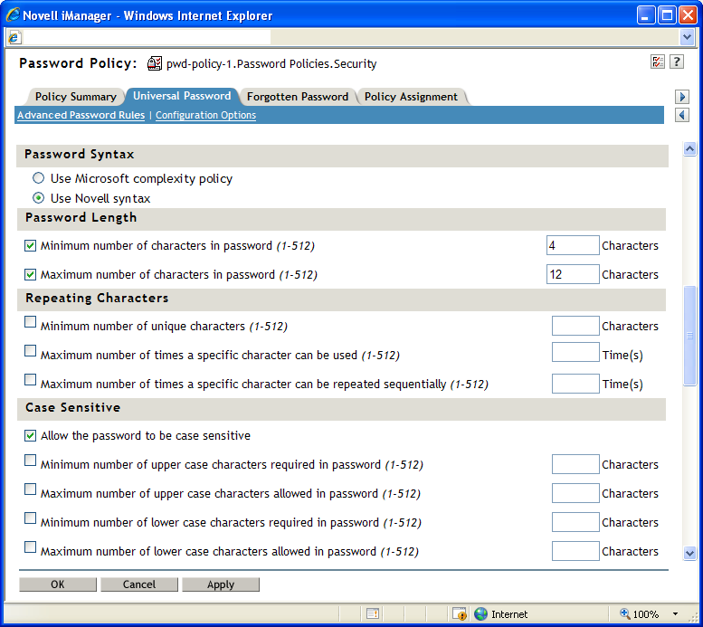Click the sequential repeat Time(s) field
This screenshot has height=627, width=703.
point(575,384)
